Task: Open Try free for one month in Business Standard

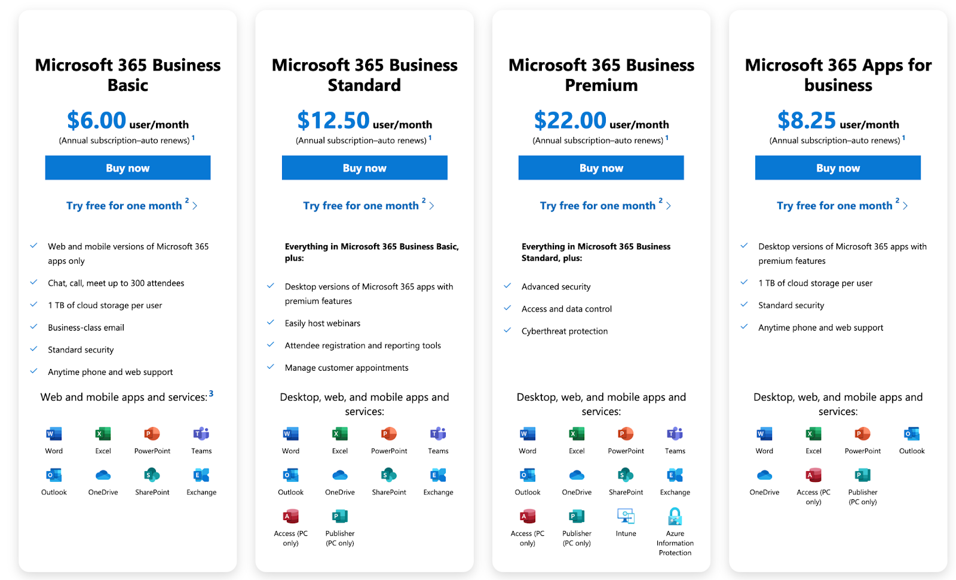Action: tap(363, 205)
